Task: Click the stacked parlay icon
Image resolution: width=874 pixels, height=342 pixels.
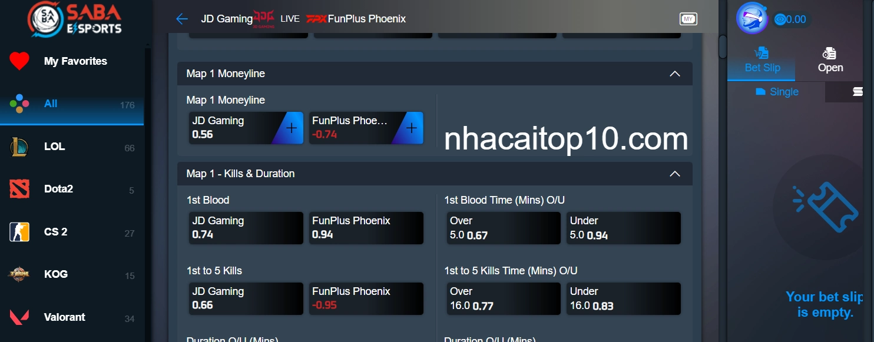Action: [858, 92]
